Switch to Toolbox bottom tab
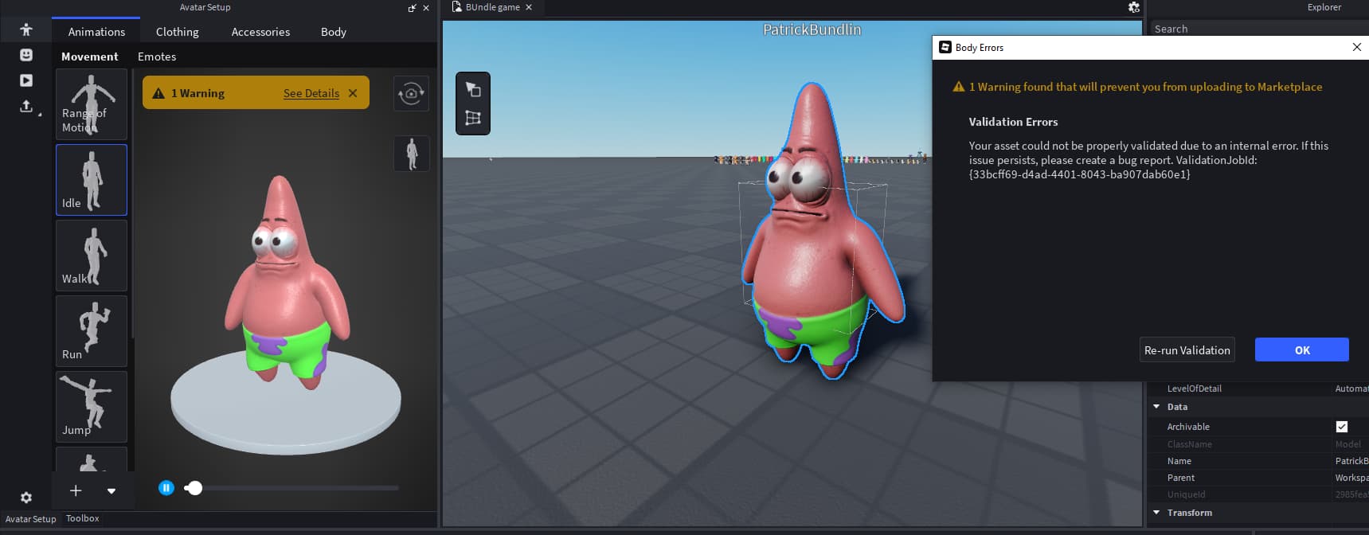1369x535 pixels. tap(83, 518)
